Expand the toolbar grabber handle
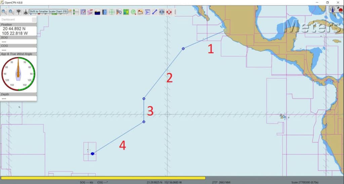This screenshot has height=184, width=344. click(175, 12)
